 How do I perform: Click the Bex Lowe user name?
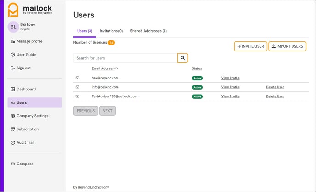(x=28, y=24)
